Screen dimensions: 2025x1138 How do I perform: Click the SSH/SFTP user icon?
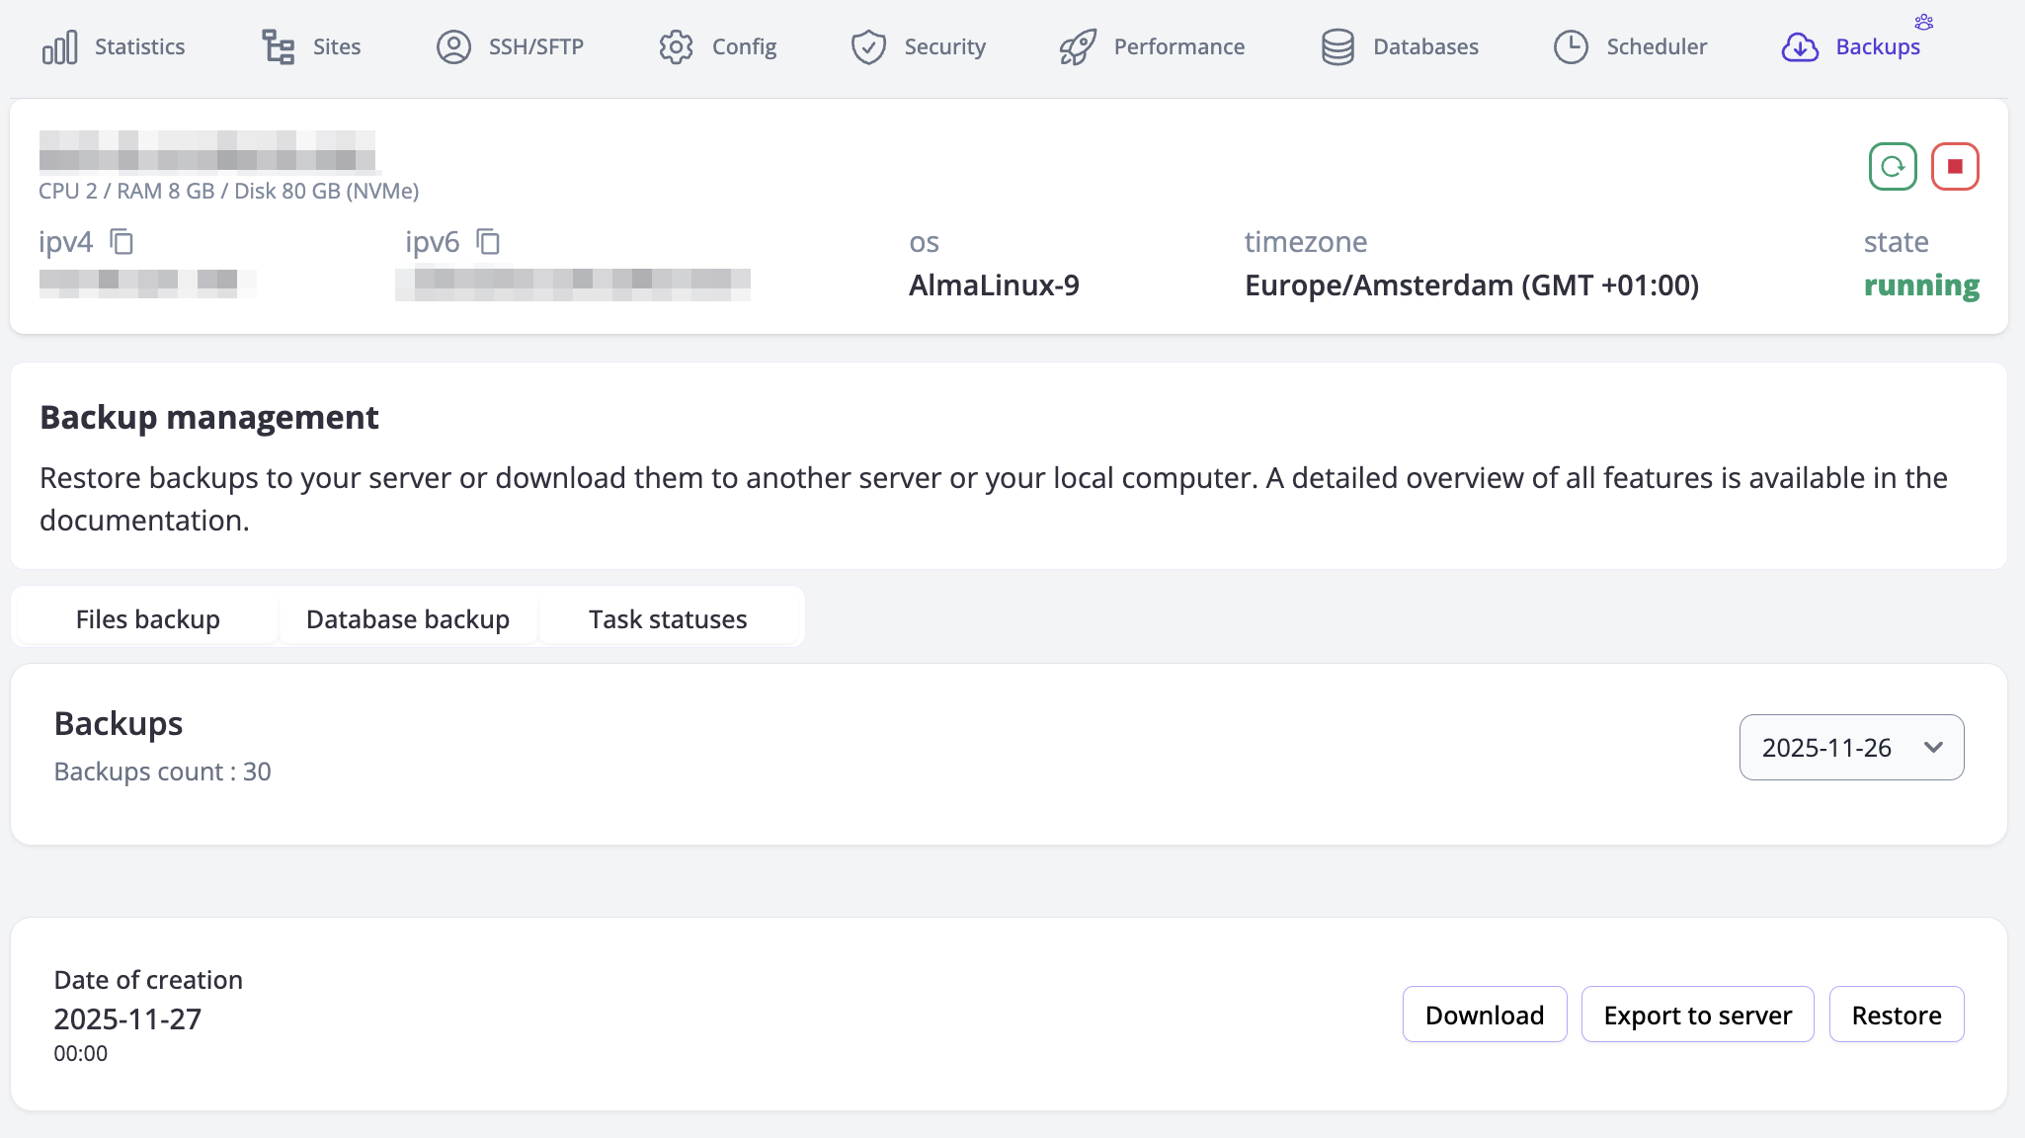tap(453, 46)
